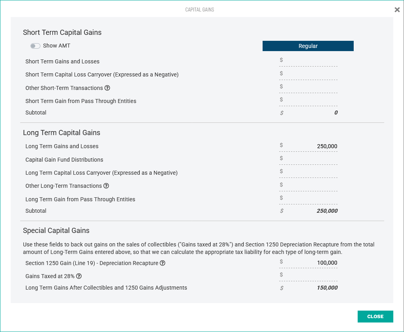Click Long Term Capital Loss Carryover field
404x332 pixels.
click(x=311, y=172)
